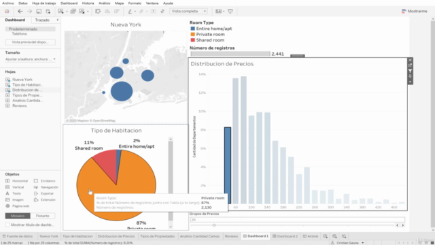Viewport: 435px width, 245px height.
Task: Click the new worksheet tab icon at bottom
Action: tap(325, 236)
